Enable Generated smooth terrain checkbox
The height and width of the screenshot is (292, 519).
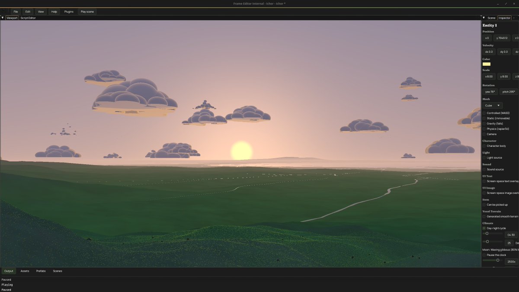coord(484,216)
